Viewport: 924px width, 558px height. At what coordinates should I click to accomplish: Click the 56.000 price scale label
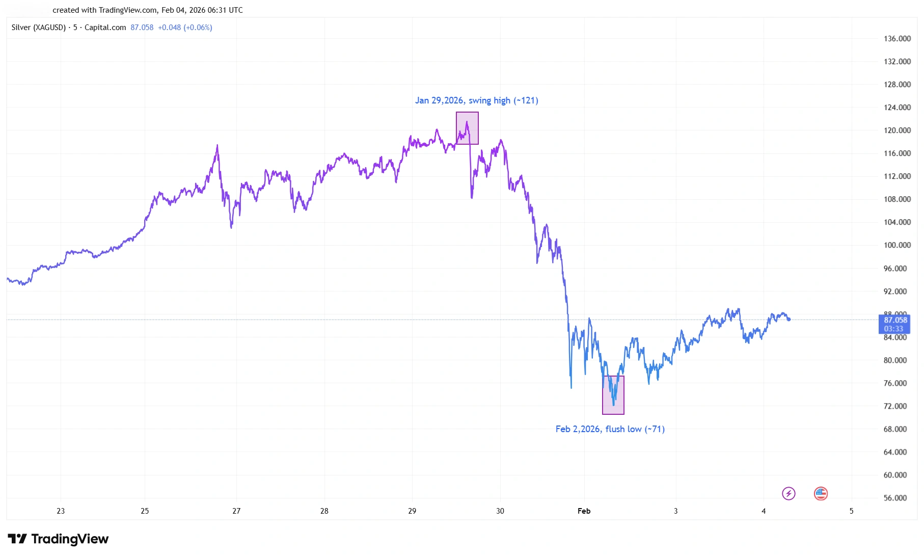click(x=895, y=498)
